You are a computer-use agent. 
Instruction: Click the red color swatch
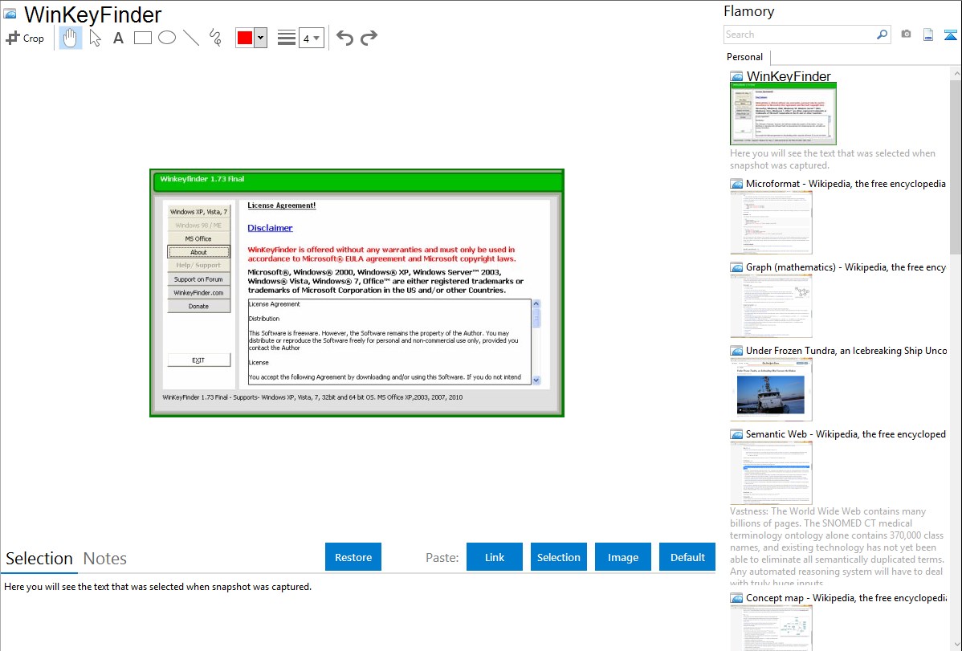[245, 38]
